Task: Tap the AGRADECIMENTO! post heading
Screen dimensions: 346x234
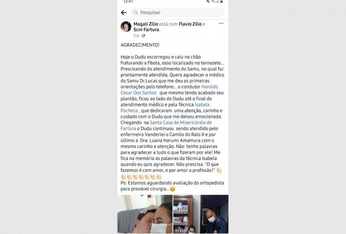Action: (140, 45)
